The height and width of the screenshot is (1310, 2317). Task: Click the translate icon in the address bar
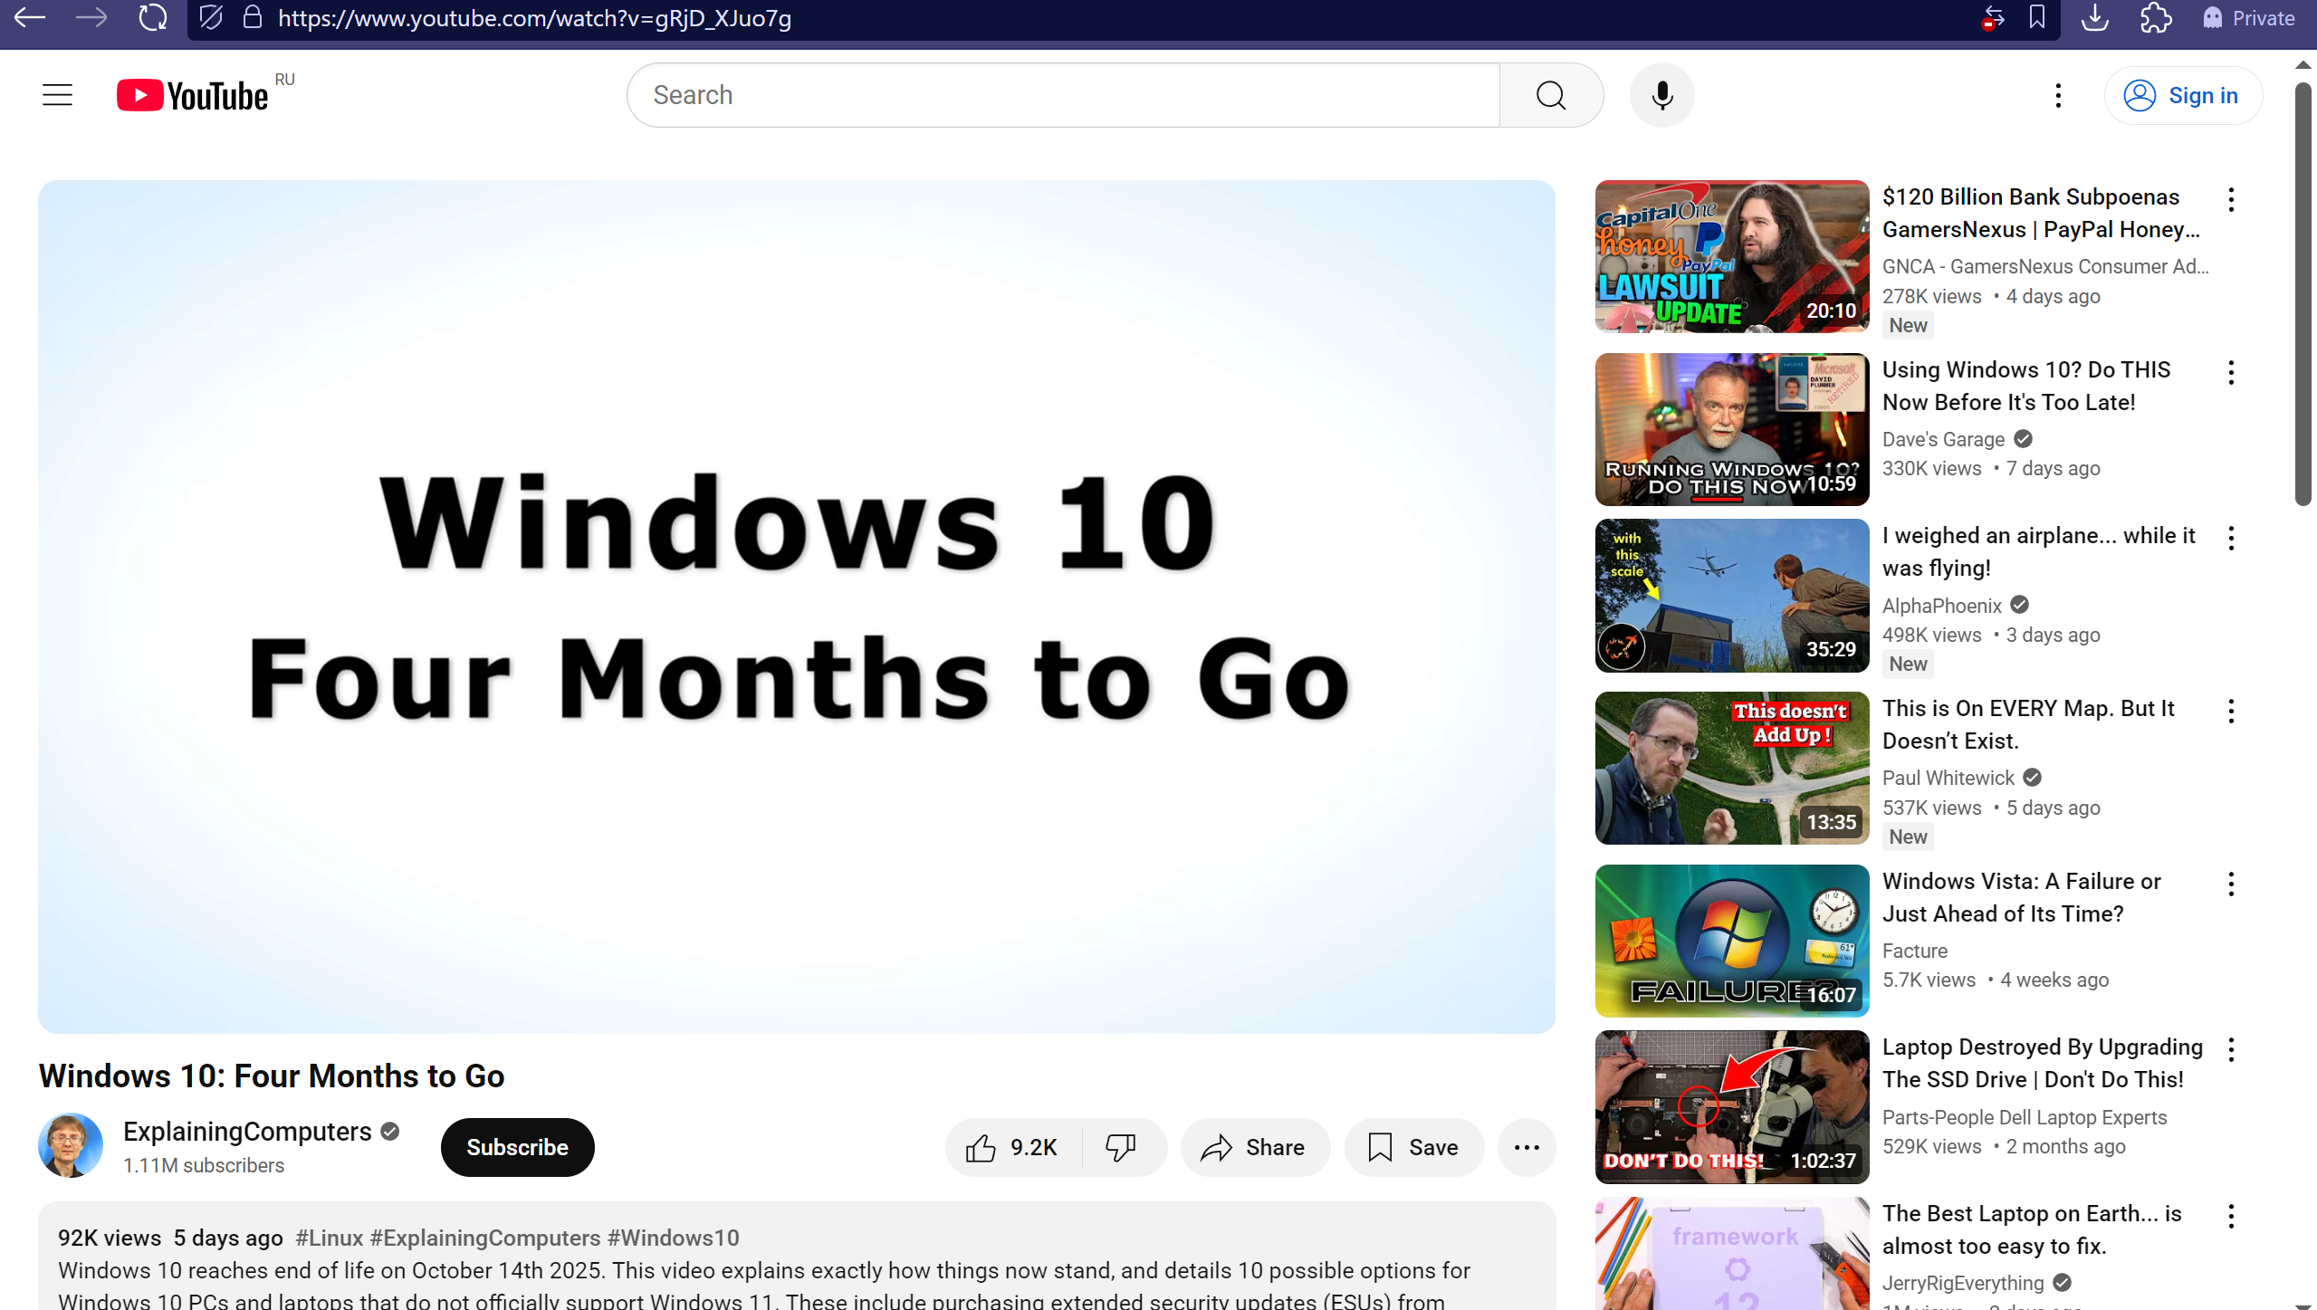pyautogui.click(x=1993, y=17)
